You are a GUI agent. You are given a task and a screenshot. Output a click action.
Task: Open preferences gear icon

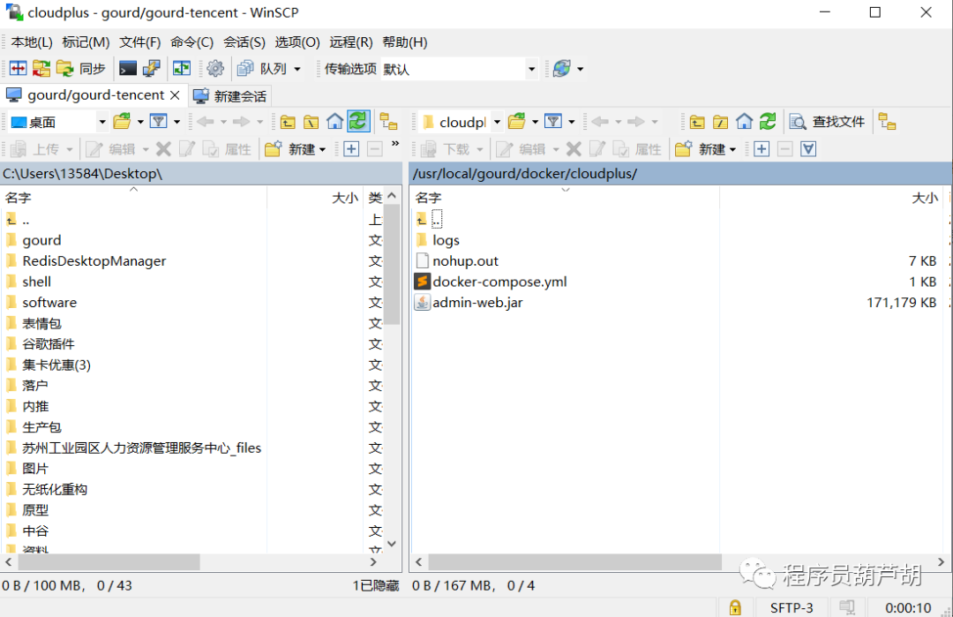pos(215,69)
